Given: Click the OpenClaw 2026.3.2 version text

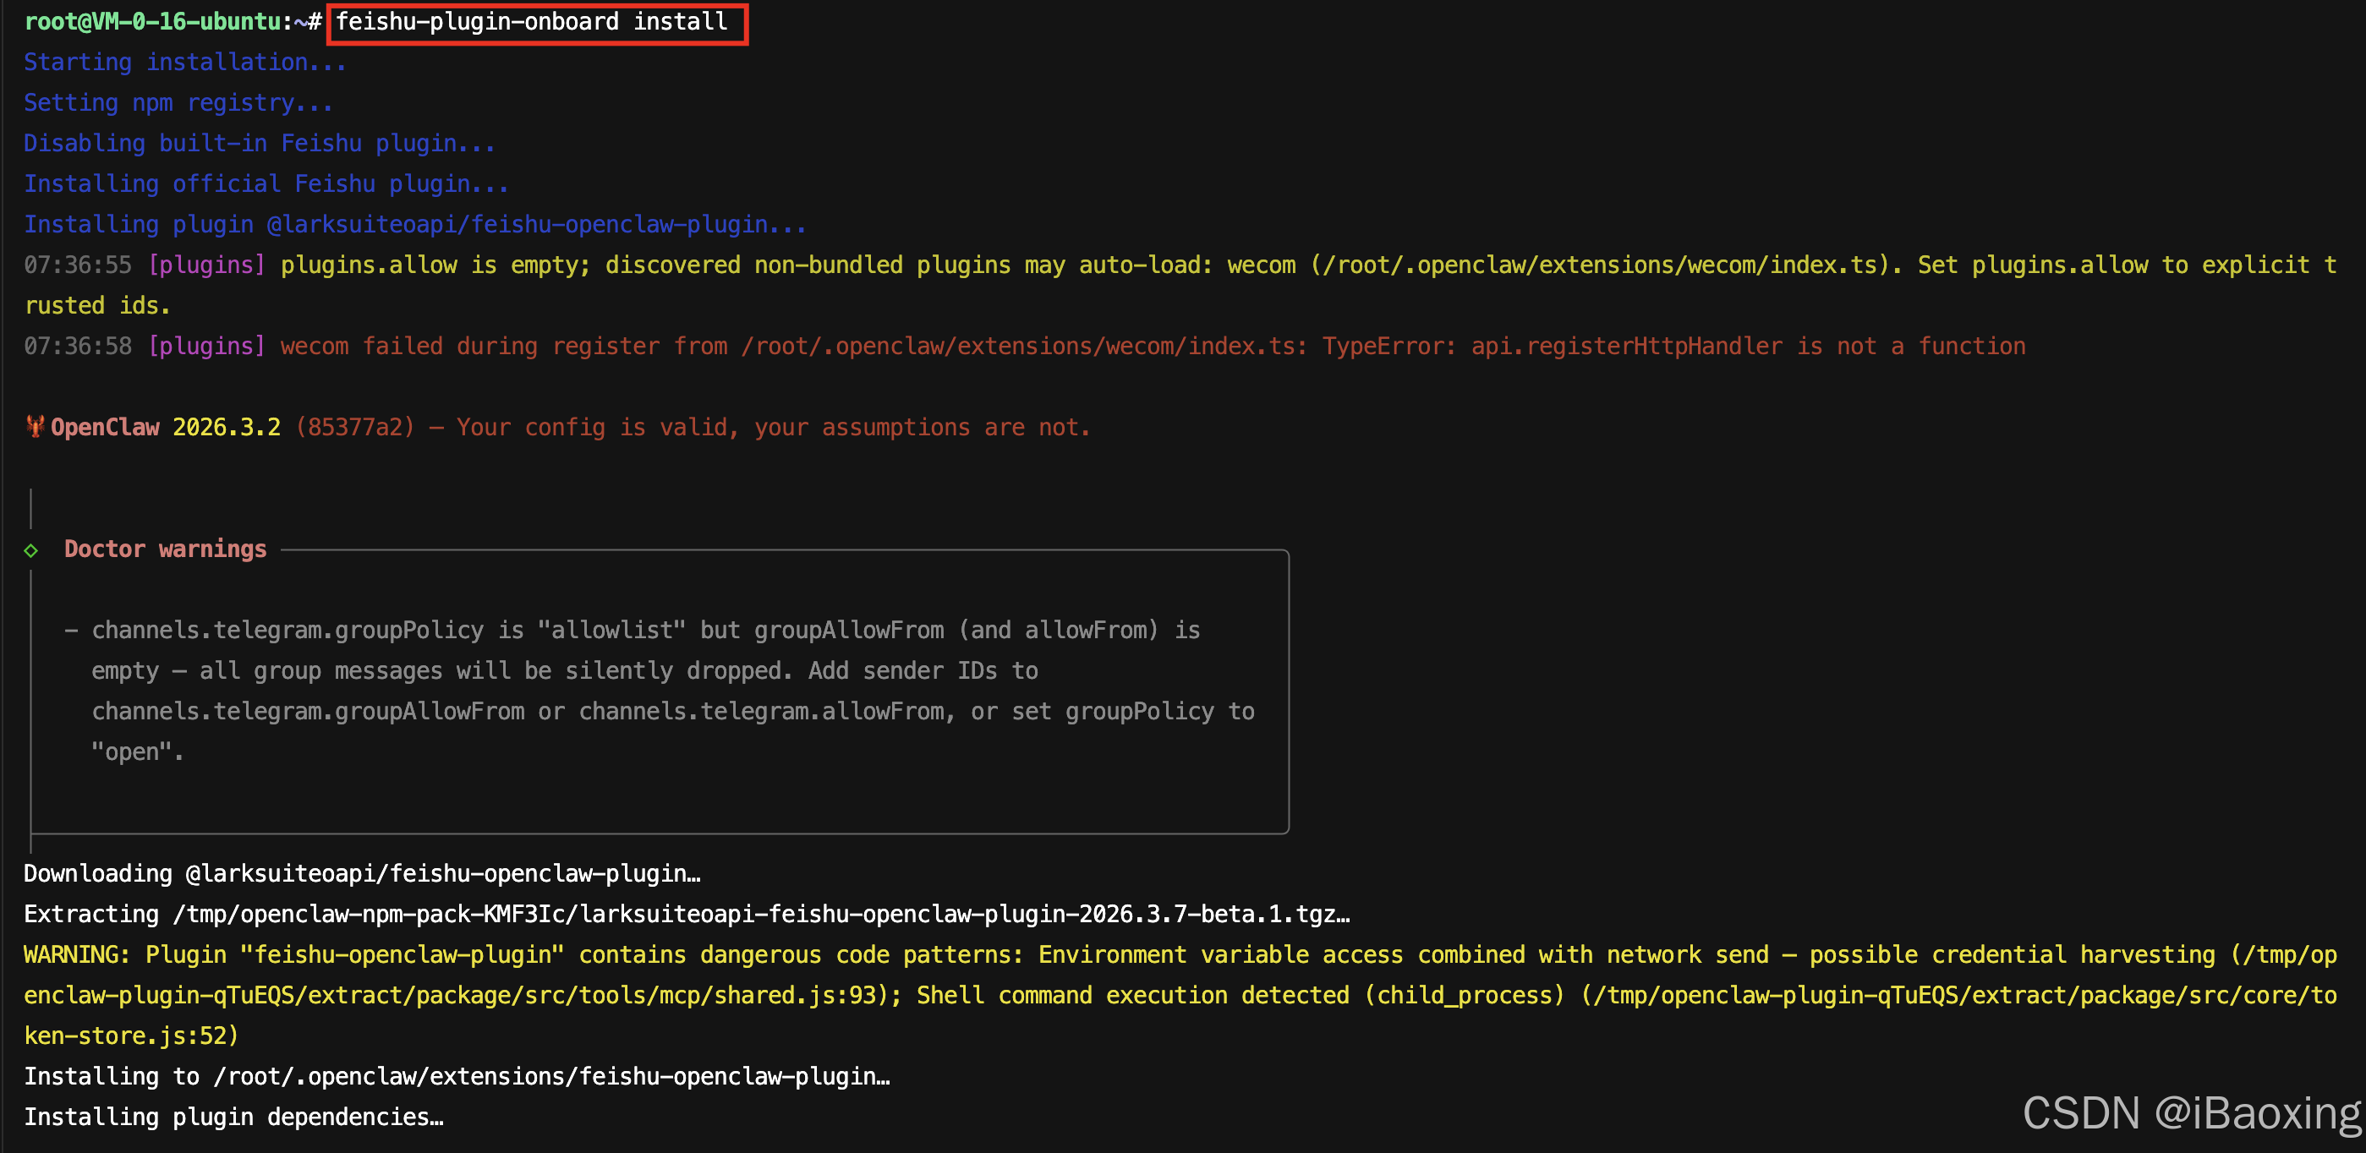Looking at the screenshot, I should pyautogui.click(x=166, y=427).
